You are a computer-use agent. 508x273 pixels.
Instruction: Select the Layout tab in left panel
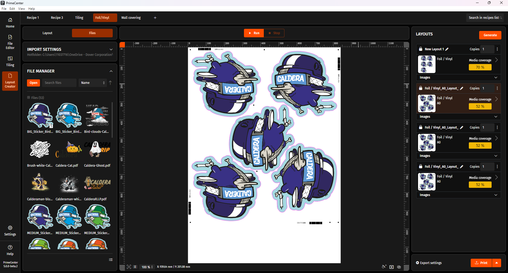pos(47,33)
